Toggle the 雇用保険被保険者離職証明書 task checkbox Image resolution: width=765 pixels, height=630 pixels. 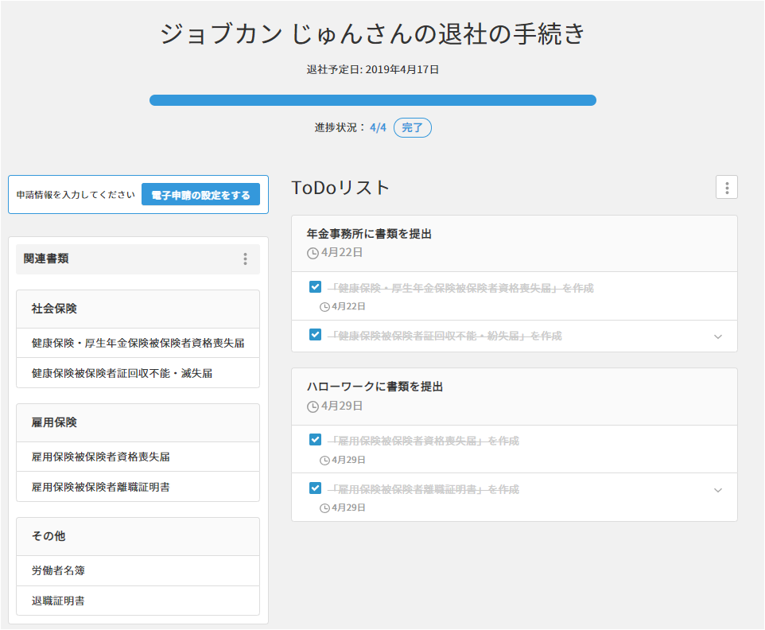pos(315,488)
